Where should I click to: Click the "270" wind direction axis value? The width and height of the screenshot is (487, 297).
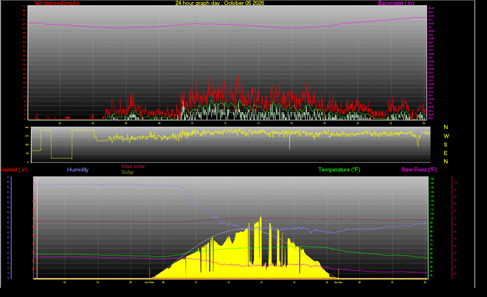coord(27,136)
